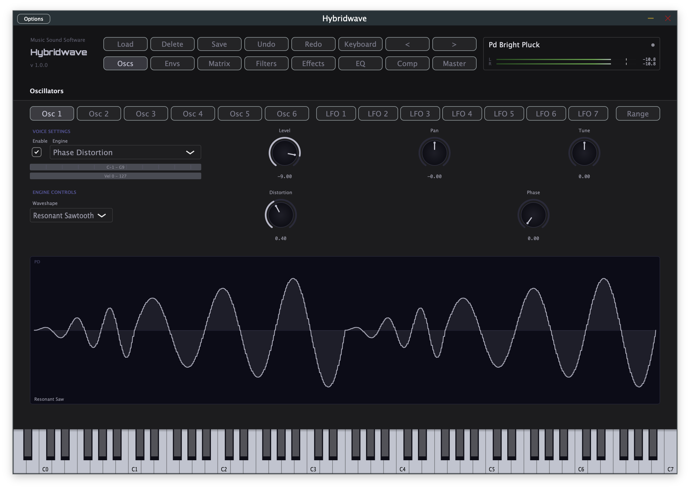Select the Osc 6 tab
690x489 pixels.
[286, 113]
